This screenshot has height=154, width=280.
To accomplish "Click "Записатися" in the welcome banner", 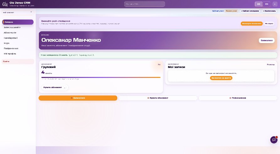I will pyautogui.click(x=267, y=41).
